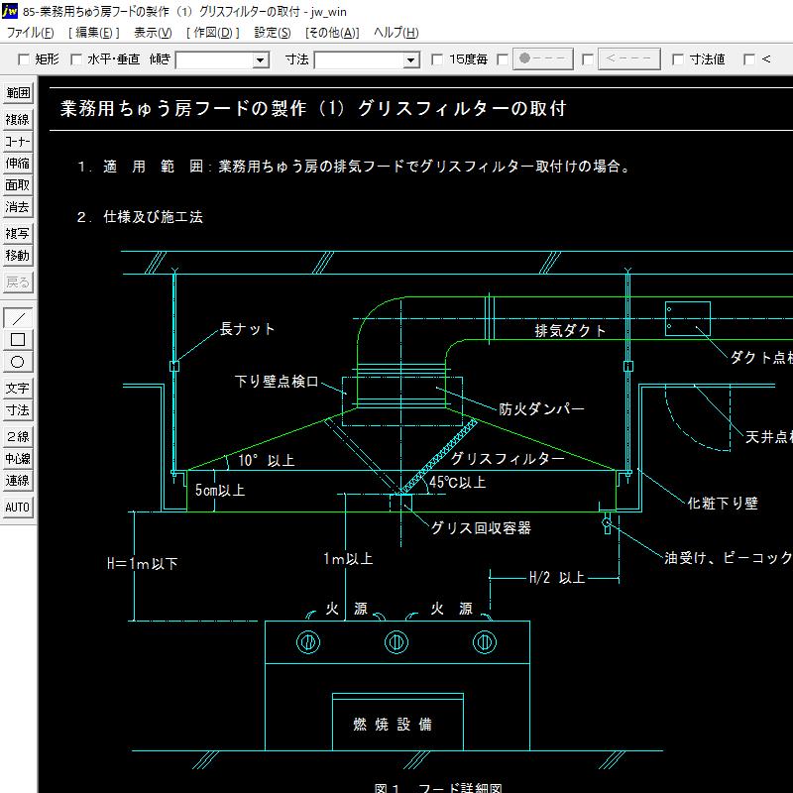Toggle the 水平・垂直 constraint checkbox

74,58
